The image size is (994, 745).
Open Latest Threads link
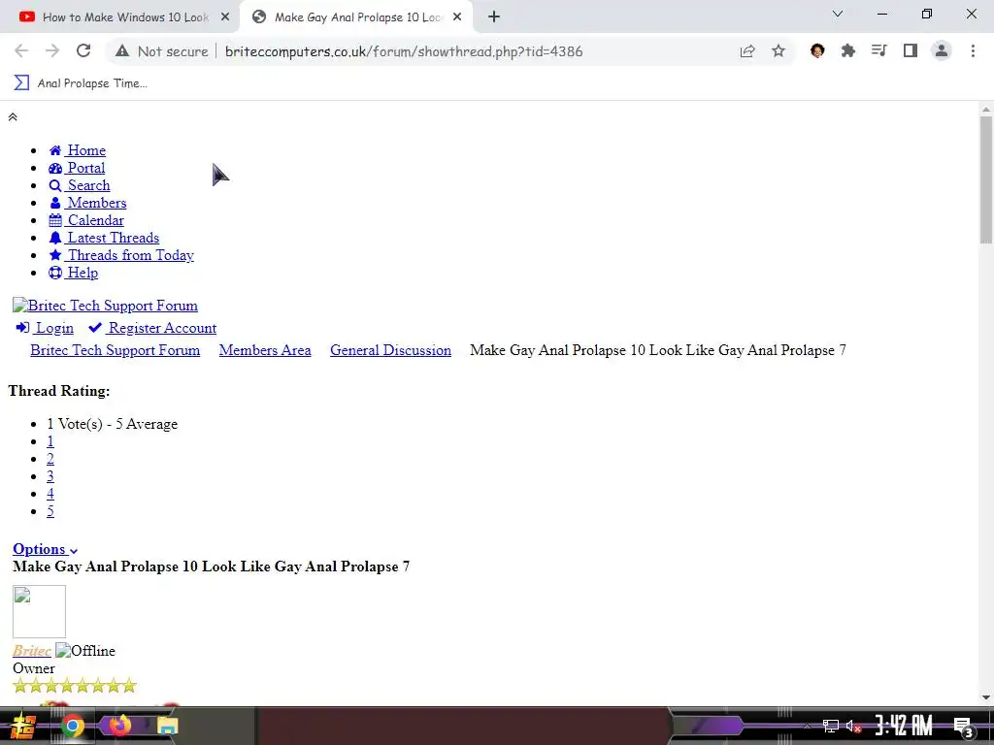(114, 238)
